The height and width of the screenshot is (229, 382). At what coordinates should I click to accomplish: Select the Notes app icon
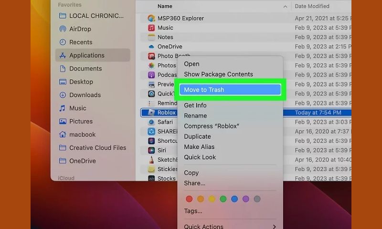151,37
